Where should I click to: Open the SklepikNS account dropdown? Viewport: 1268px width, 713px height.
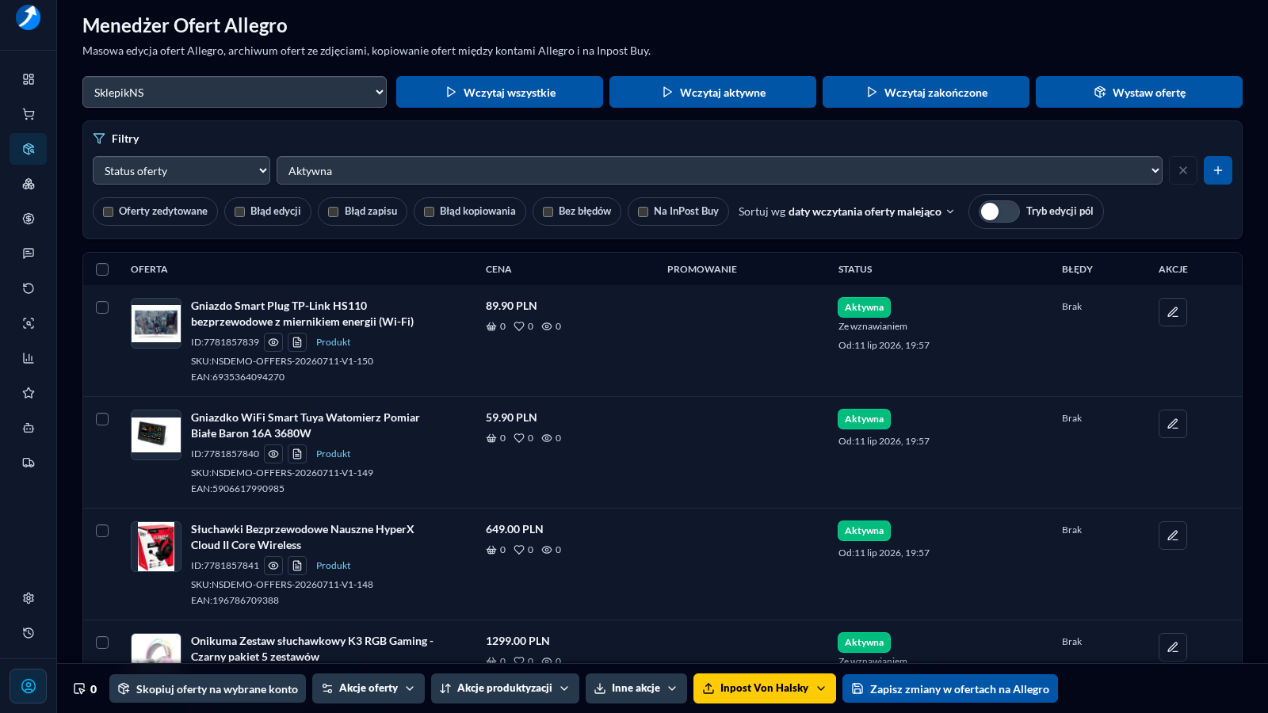coord(235,92)
